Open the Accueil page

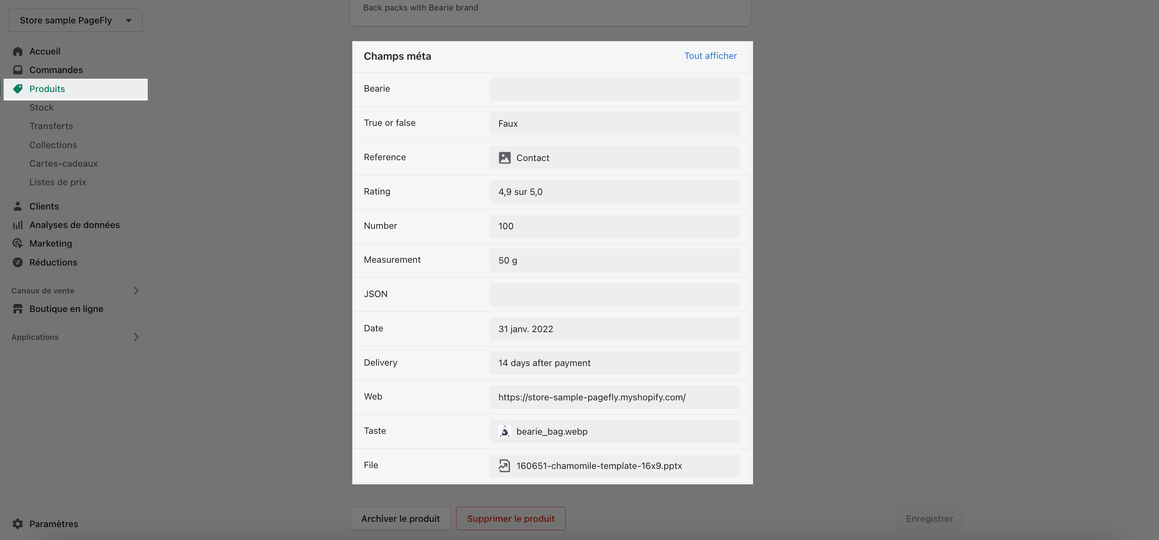[x=45, y=51]
